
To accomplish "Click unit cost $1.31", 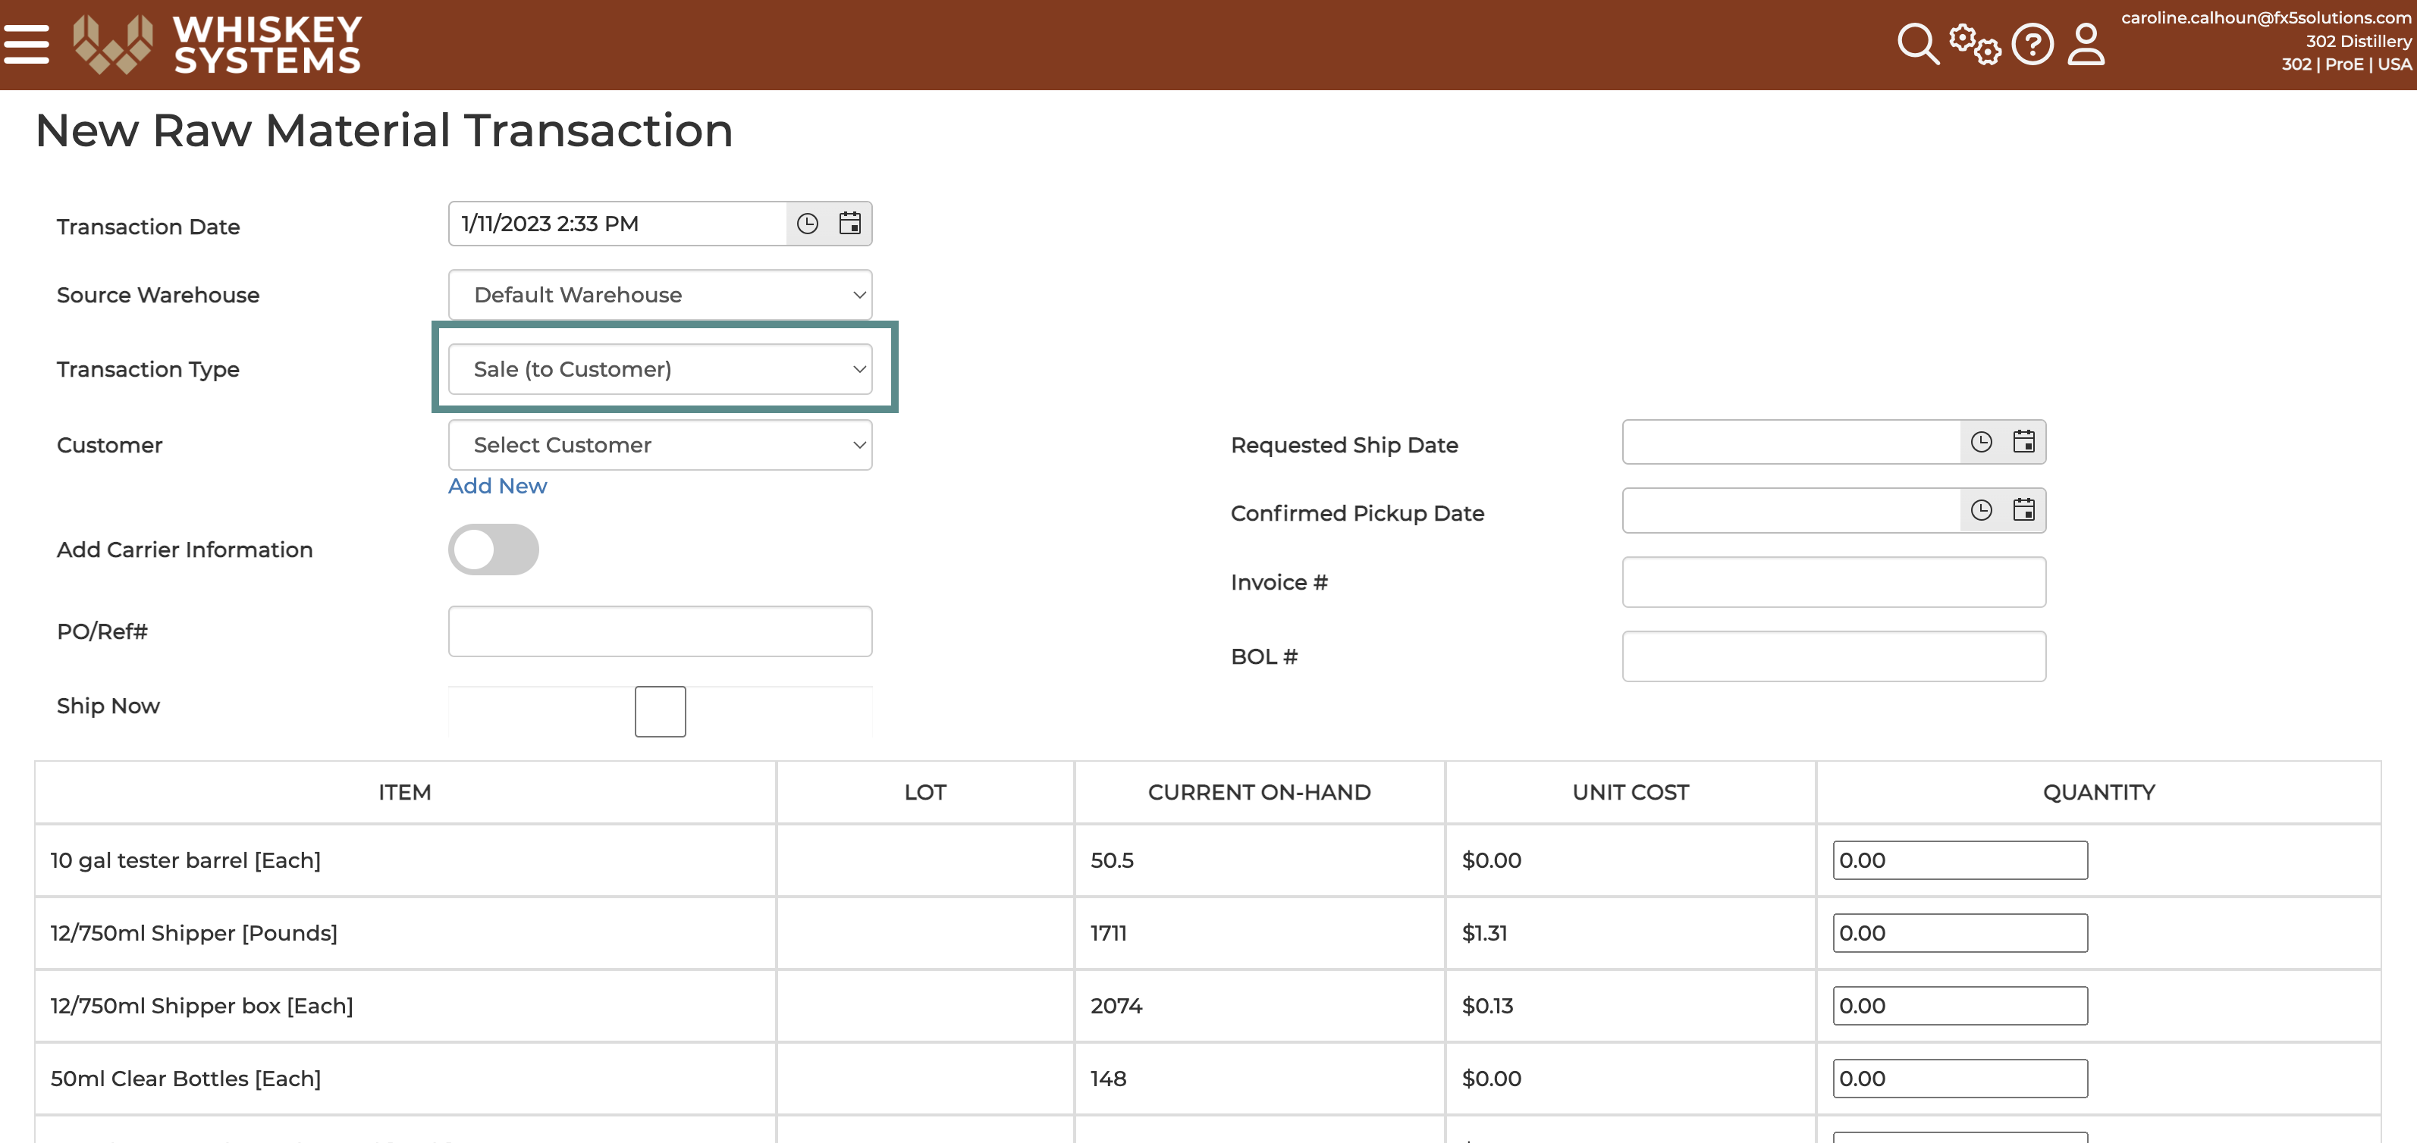I will (x=1484, y=933).
